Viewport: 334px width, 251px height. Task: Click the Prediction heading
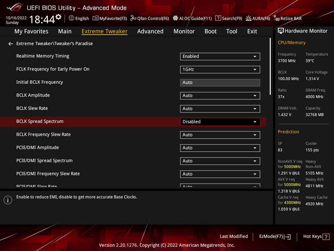[x=288, y=132]
